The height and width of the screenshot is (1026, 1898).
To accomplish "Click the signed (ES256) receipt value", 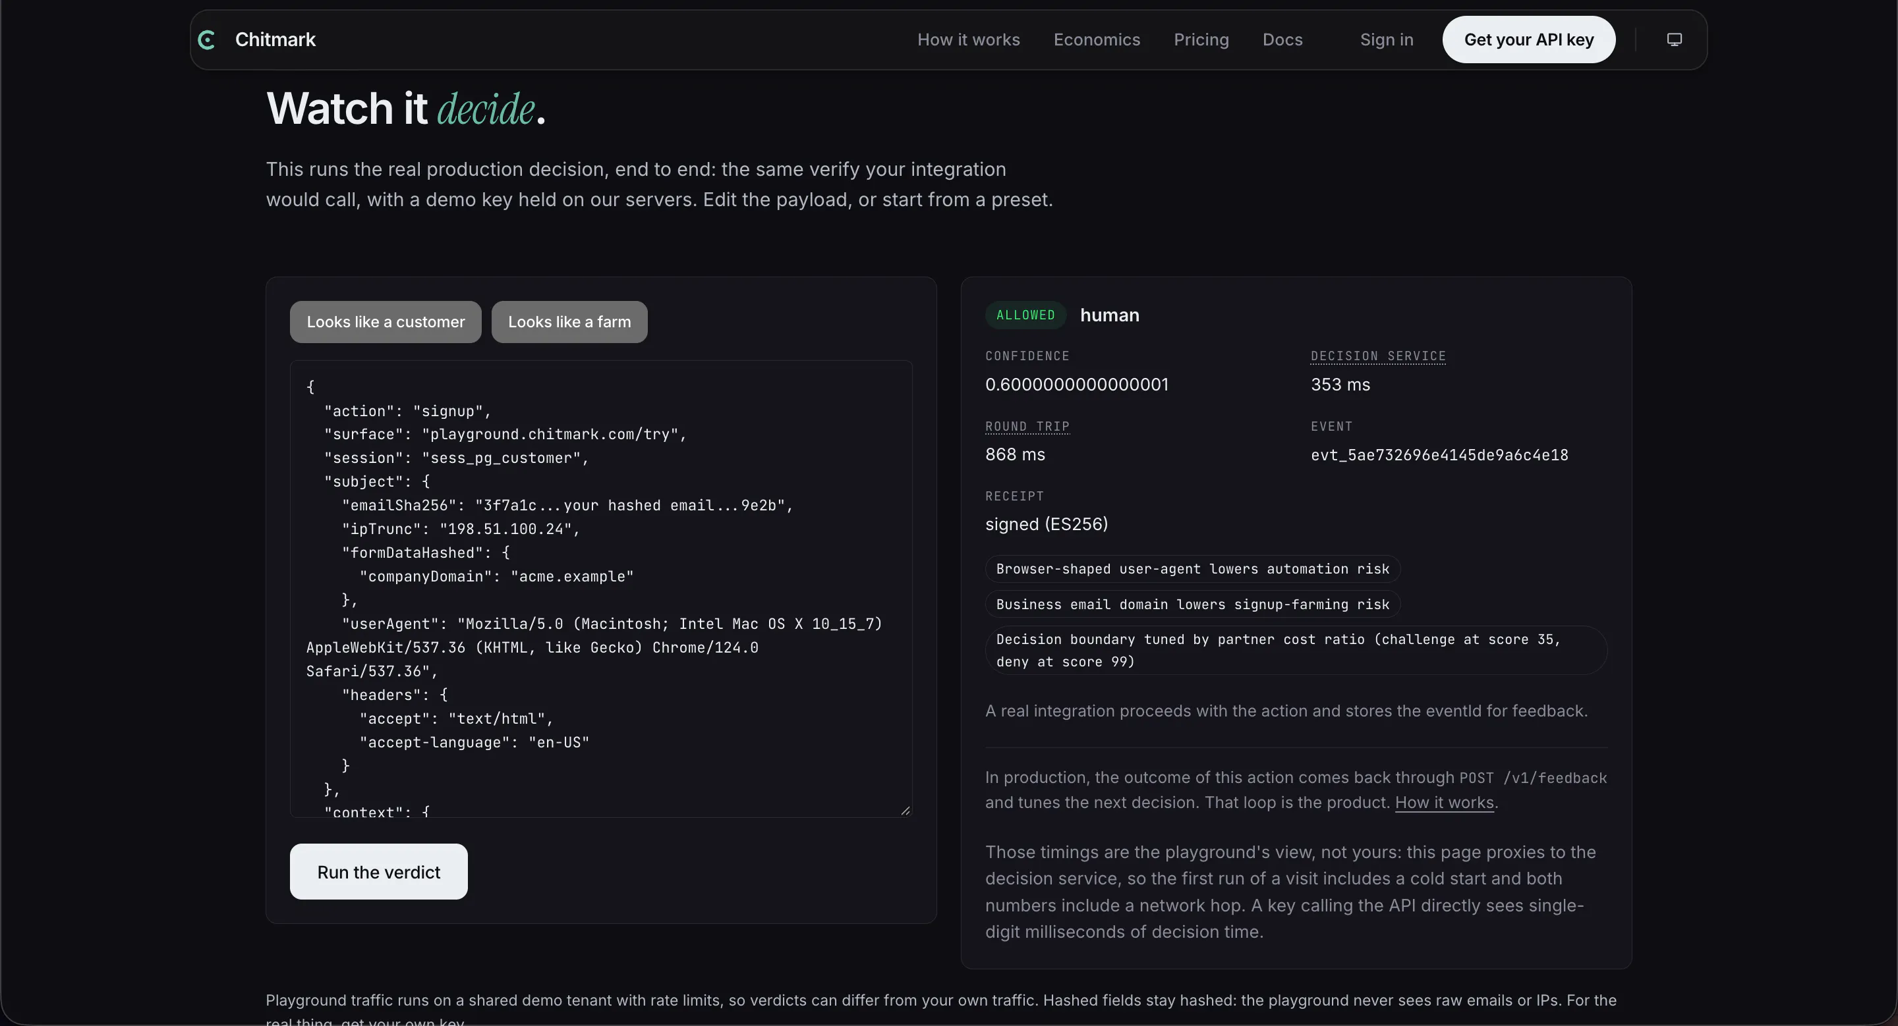I will [1047, 524].
